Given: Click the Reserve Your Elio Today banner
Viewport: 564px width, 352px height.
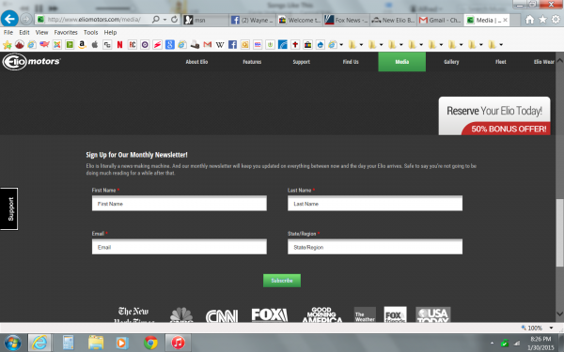Looking at the screenshot, I should [x=494, y=115].
